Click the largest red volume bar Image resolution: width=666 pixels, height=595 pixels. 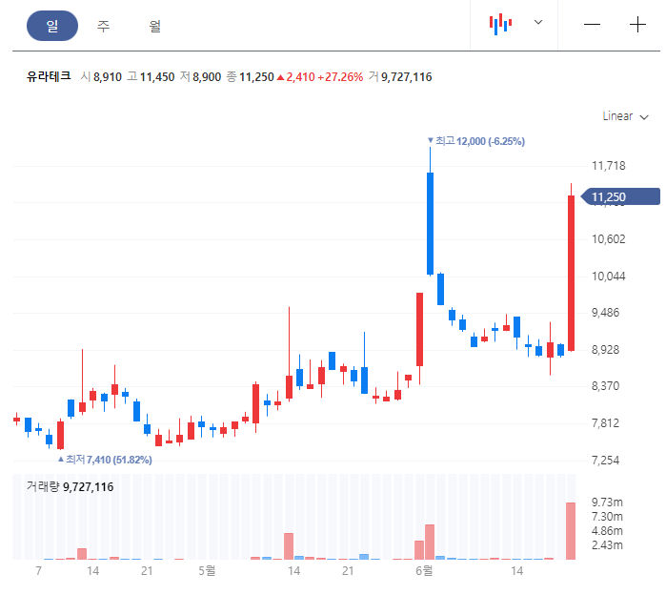(571, 531)
